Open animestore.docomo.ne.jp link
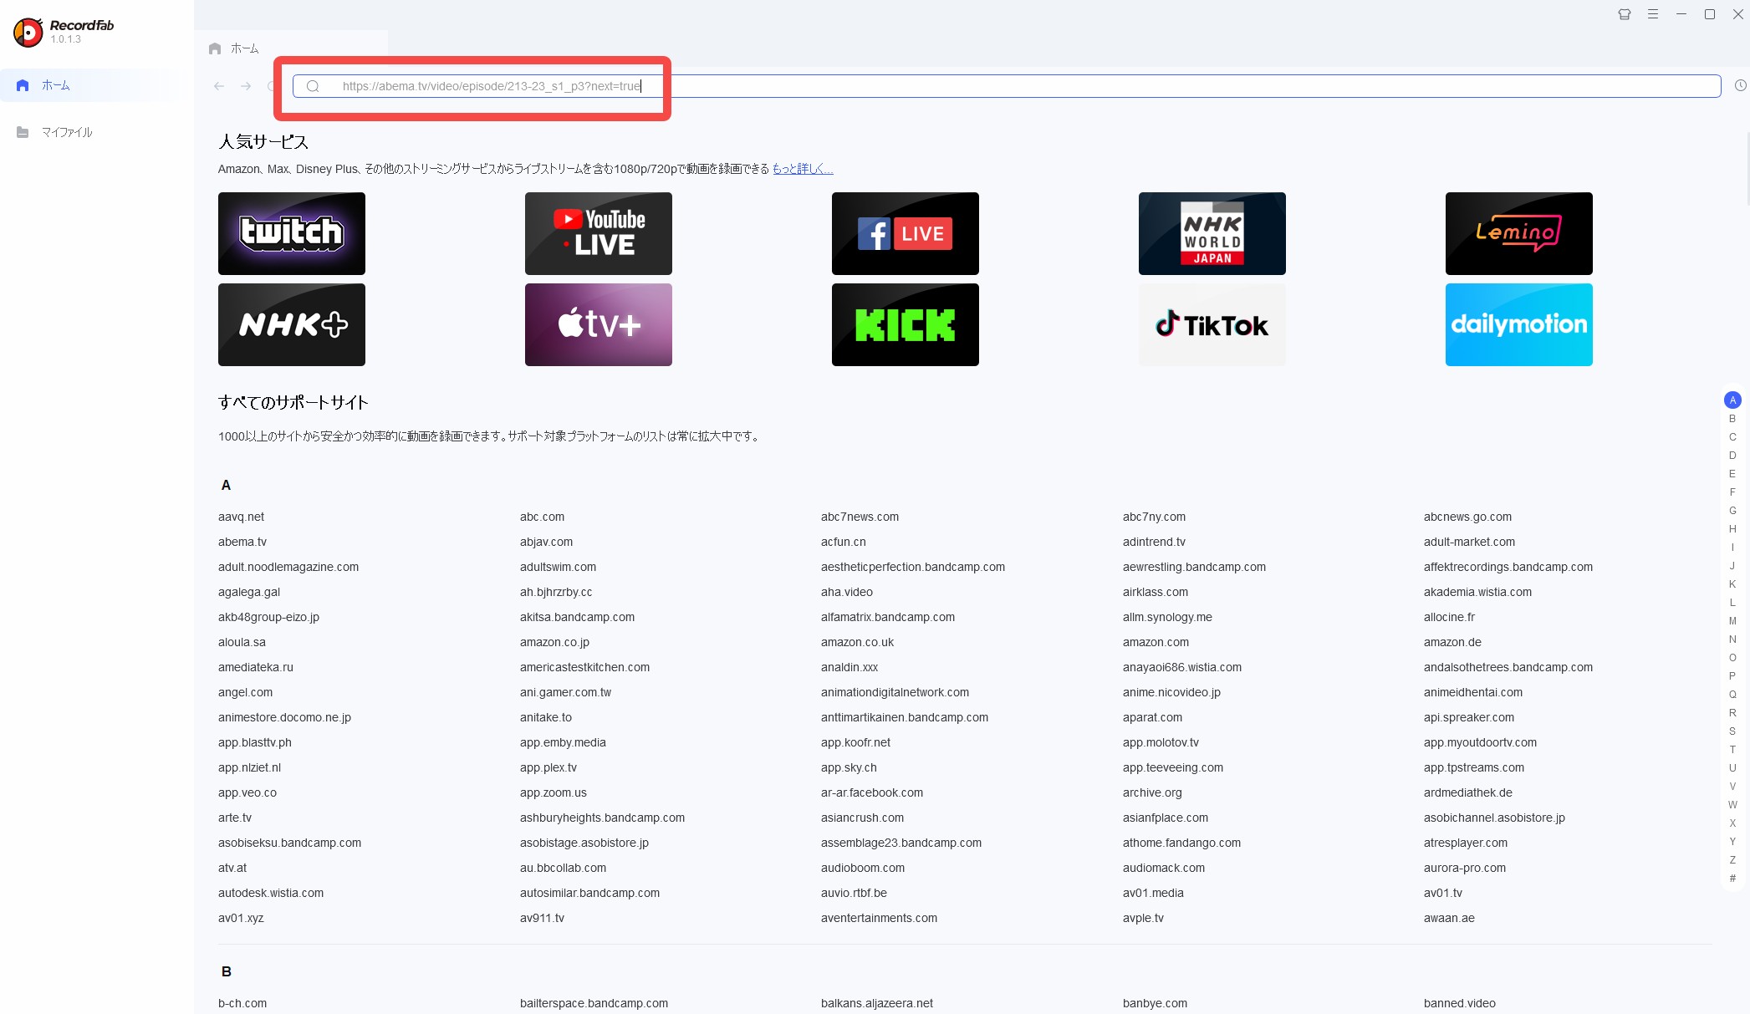The image size is (1750, 1014). tap(284, 717)
